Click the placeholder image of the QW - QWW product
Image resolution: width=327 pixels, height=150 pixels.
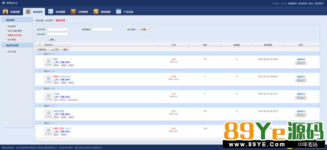[48, 97]
